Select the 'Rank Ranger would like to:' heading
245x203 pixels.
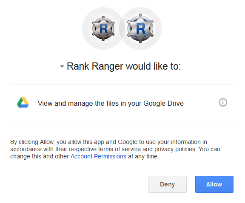pyautogui.click(x=124, y=66)
